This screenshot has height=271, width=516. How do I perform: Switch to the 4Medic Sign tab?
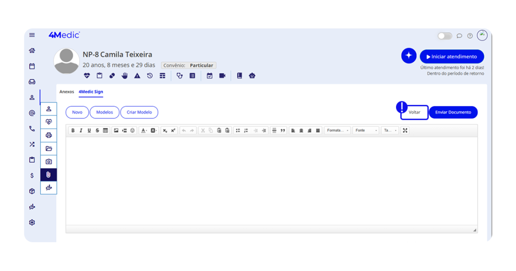[91, 92]
